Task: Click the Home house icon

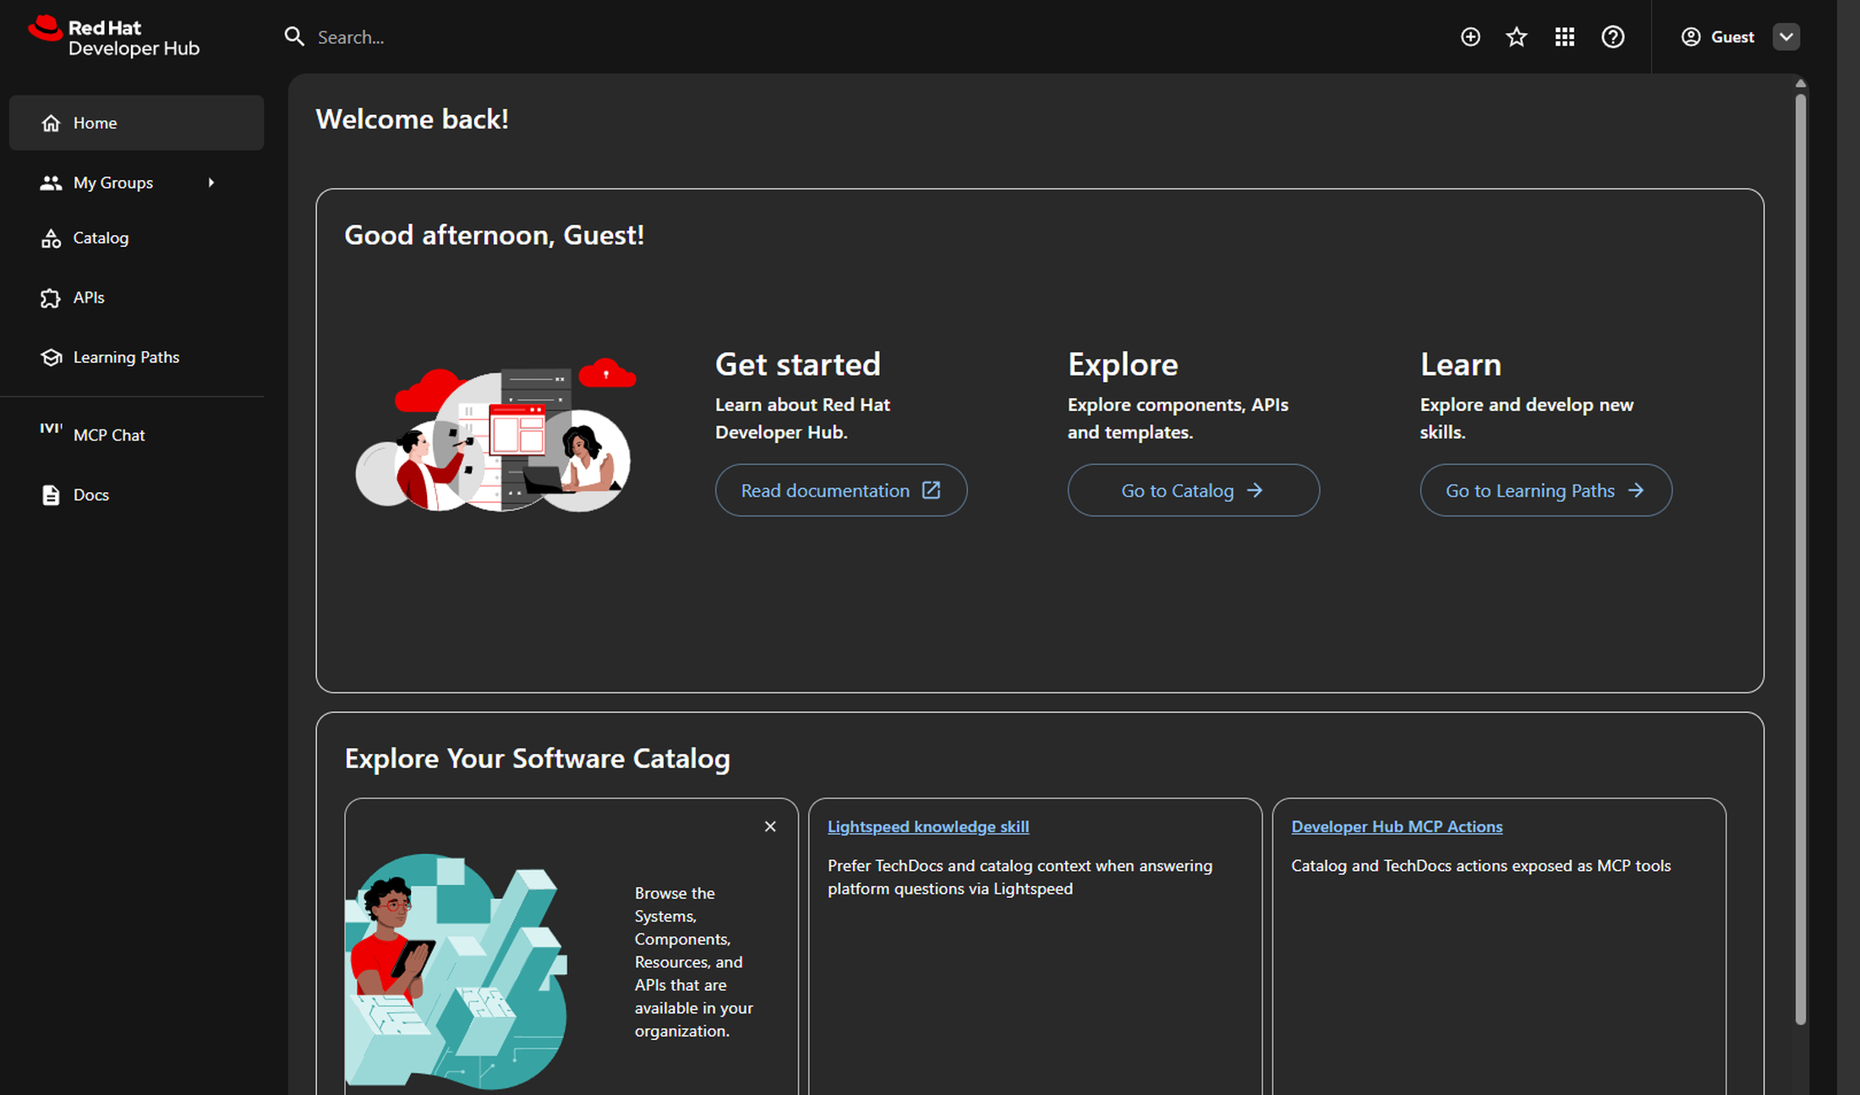Action: click(x=51, y=123)
